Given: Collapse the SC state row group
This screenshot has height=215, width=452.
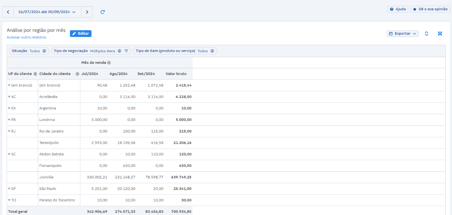Looking at the screenshot, I should coord(9,154).
